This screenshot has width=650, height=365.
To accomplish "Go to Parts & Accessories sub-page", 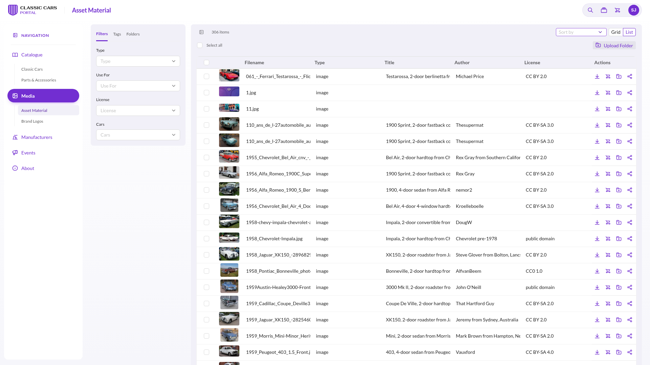I will coord(39,80).
